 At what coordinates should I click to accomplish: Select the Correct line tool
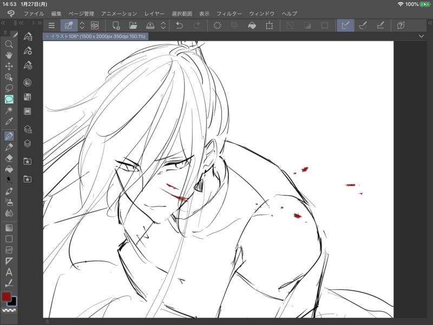click(x=9, y=283)
